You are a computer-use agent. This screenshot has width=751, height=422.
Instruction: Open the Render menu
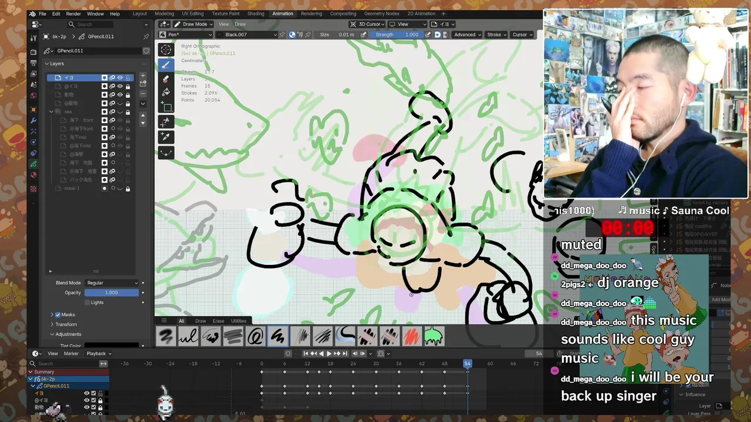point(73,13)
